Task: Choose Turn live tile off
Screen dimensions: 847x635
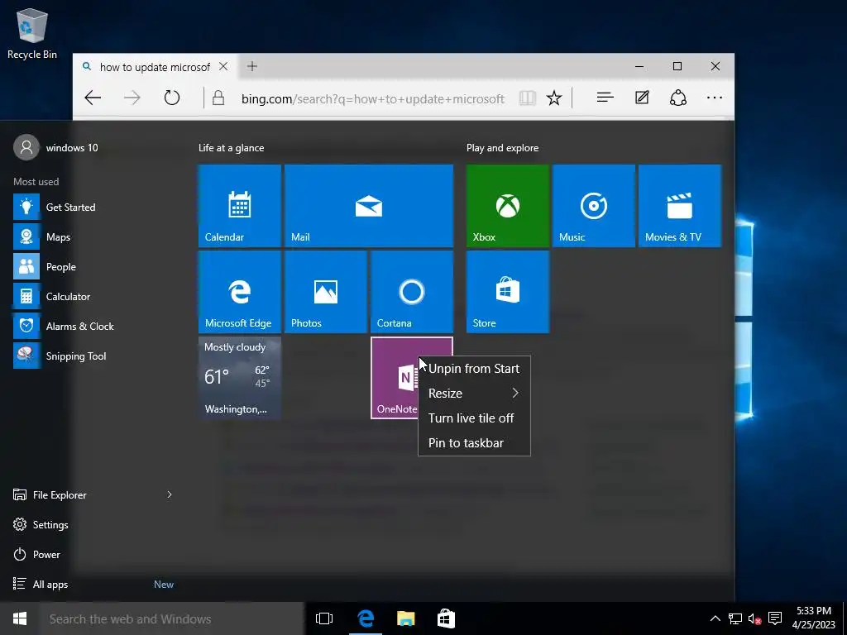Action: (474, 418)
